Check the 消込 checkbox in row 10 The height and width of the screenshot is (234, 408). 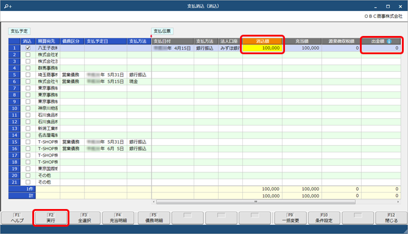(28, 108)
